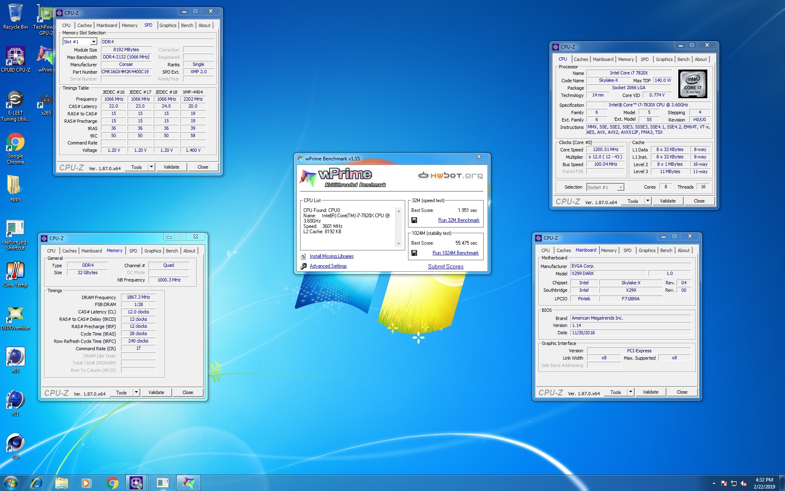Switch to wPrime via taskbar icon

[x=188, y=483]
